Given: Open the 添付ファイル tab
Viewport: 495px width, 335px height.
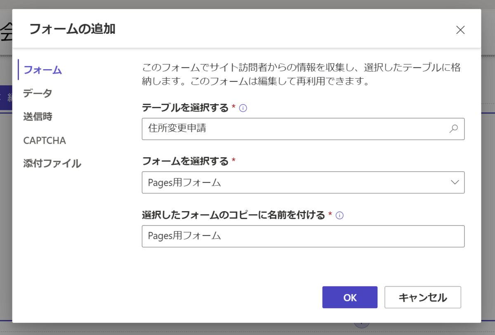Looking at the screenshot, I should pyautogui.click(x=52, y=164).
